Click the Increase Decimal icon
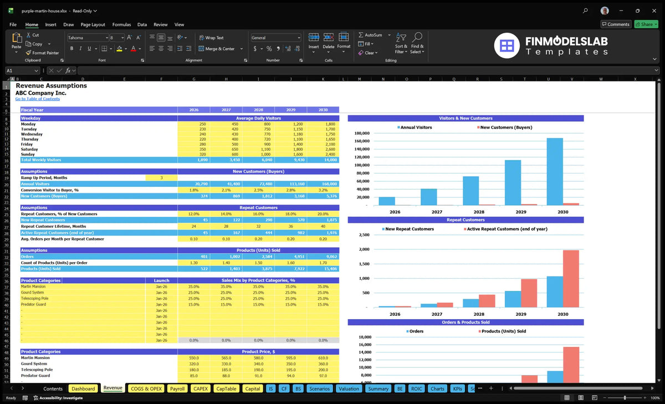 pos(288,49)
